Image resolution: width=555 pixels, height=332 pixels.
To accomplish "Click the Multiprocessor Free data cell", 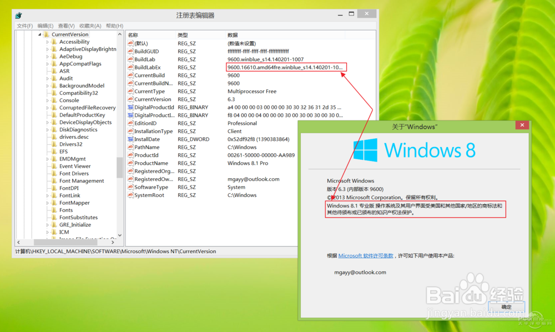I will coord(251,91).
